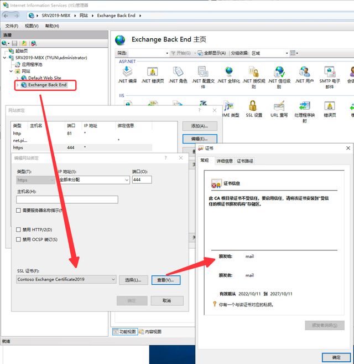This screenshot has height=364, width=354.
Task: Click the 全部显示(A) toolbar item
Action: [x=212, y=53]
